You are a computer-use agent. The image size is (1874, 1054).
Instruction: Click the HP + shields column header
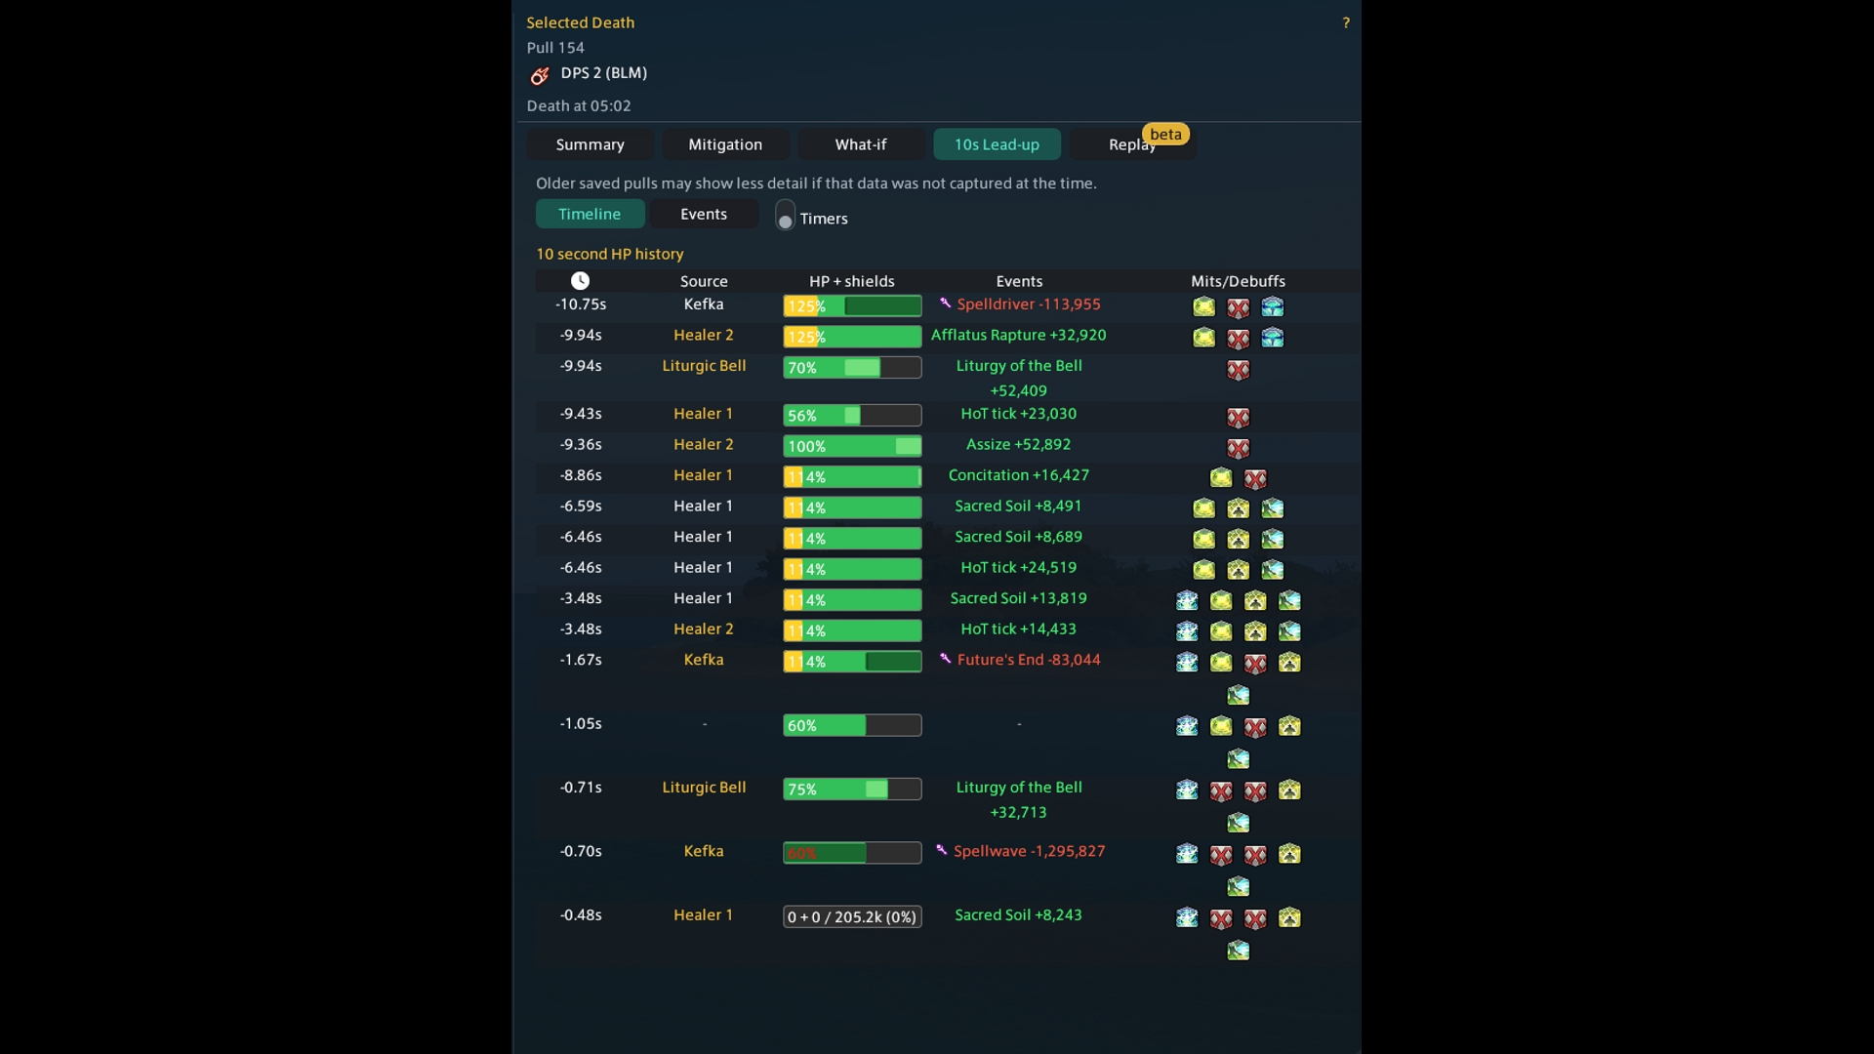852,281
